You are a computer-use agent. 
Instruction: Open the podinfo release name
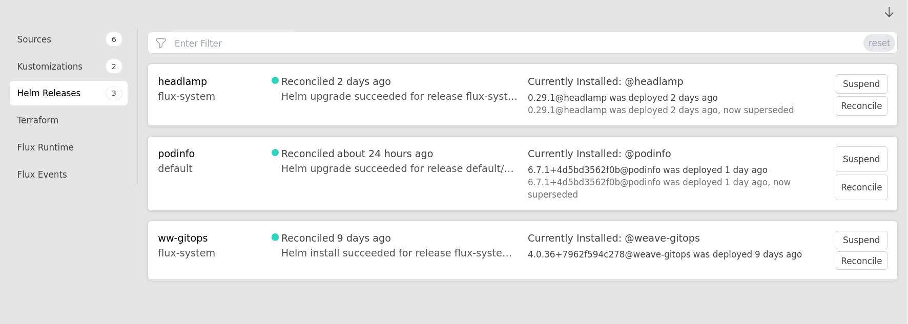point(176,154)
